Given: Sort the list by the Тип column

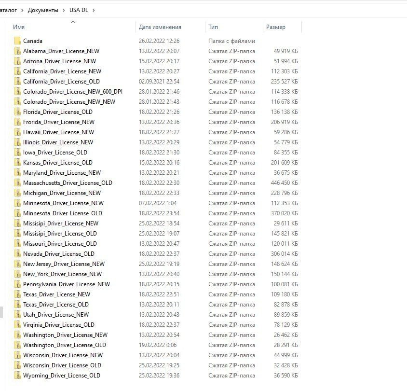Looking at the screenshot, I should [x=213, y=27].
